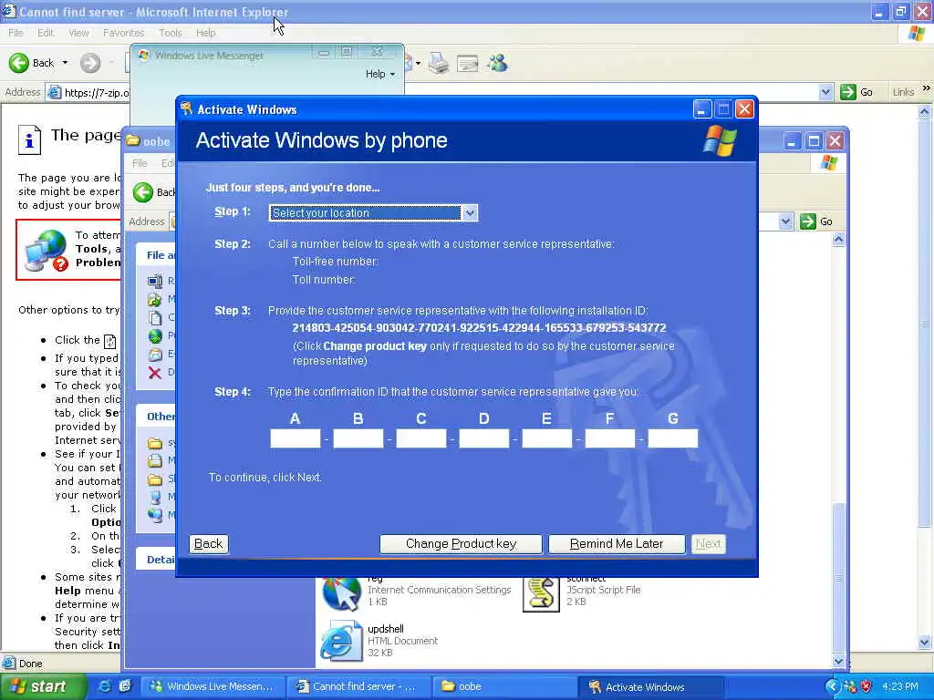This screenshot has width=934, height=700.
Task: Click the red security shield tray icon
Action: click(867, 686)
